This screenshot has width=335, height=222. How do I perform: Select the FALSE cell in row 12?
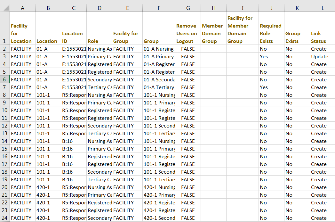tap(188, 126)
